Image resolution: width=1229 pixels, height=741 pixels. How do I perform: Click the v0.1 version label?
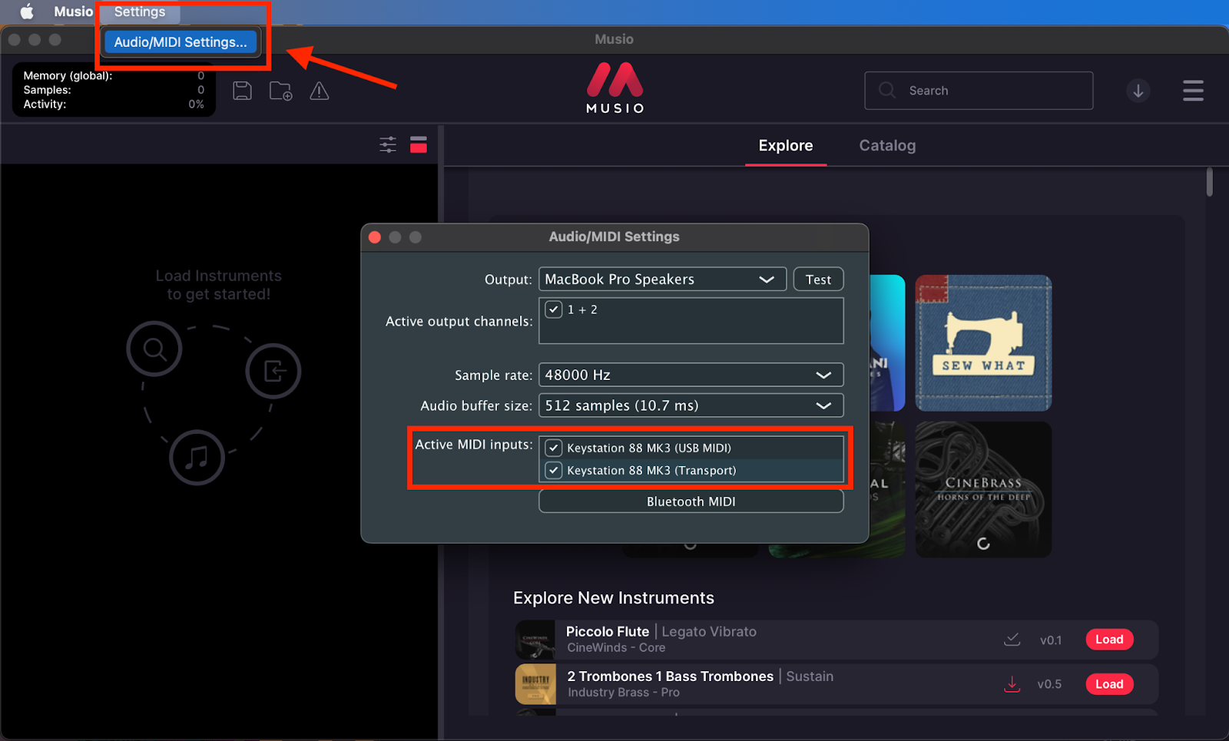click(1051, 640)
